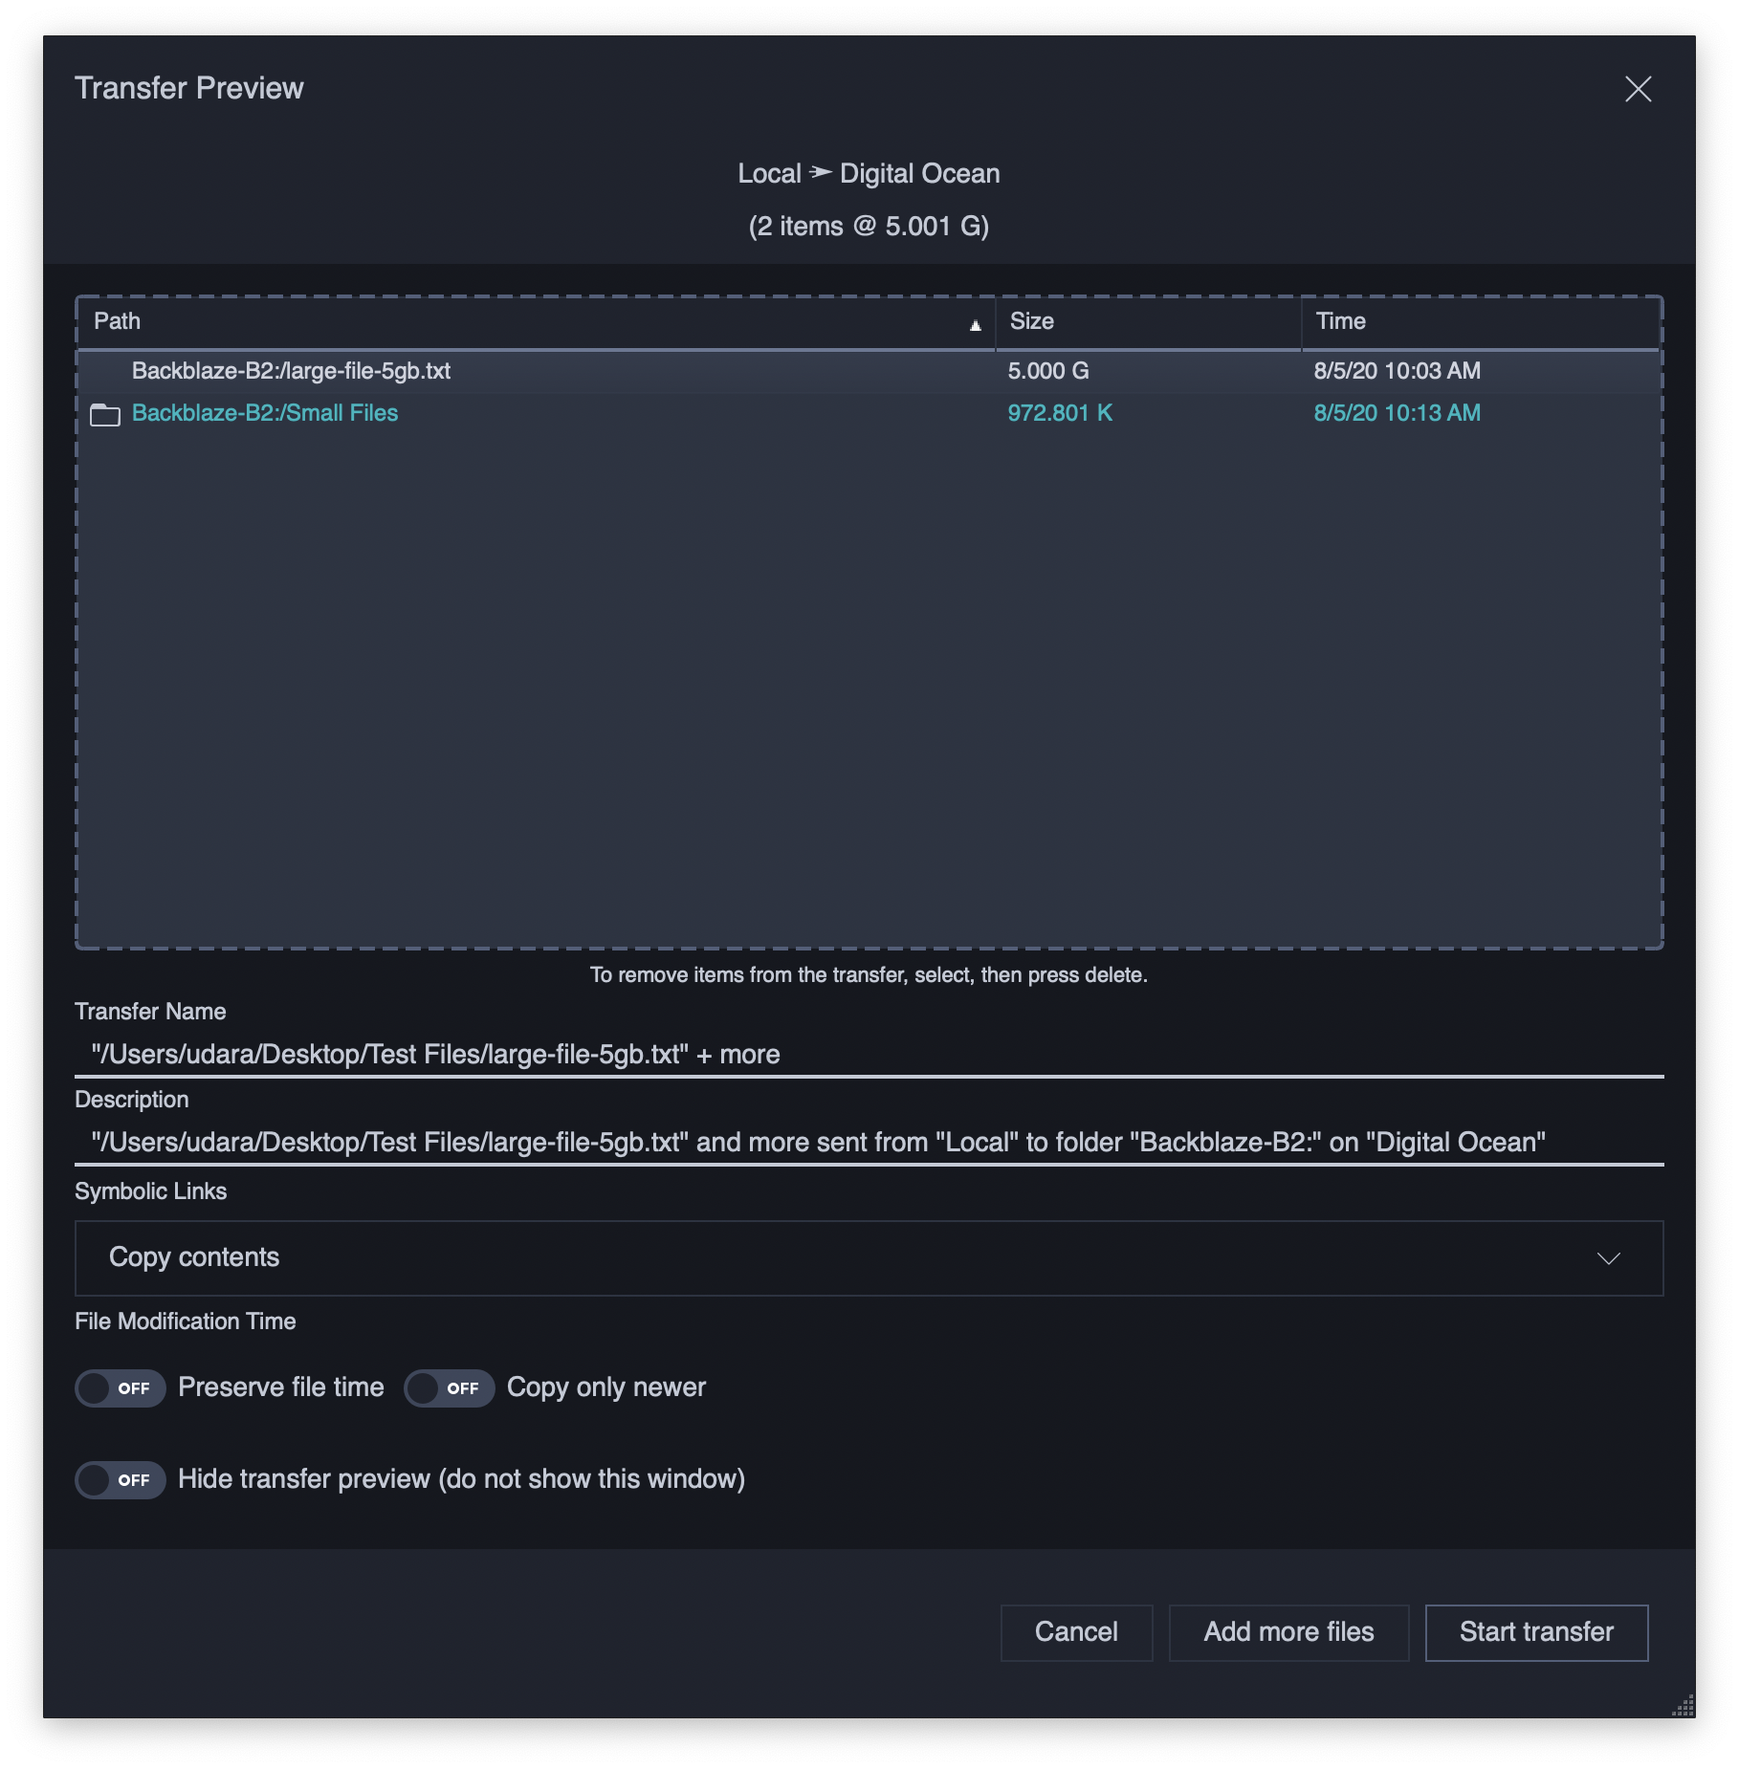This screenshot has width=1739, height=1769.
Task: Click the 8/5/20 10:13 AM time cell
Action: point(1397,413)
